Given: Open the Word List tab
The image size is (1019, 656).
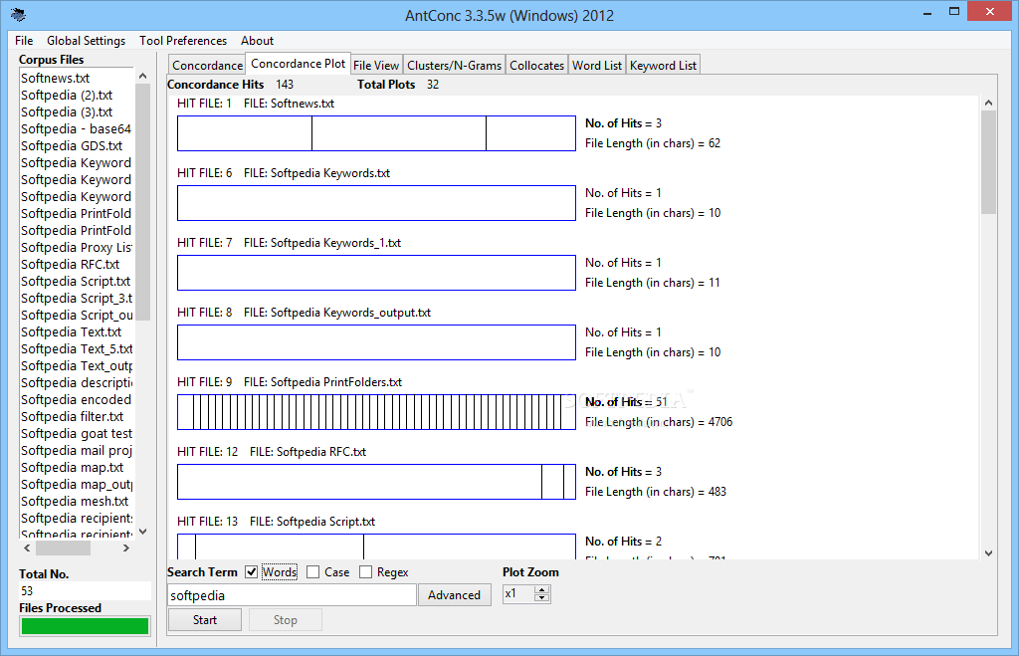Looking at the screenshot, I should [597, 65].
